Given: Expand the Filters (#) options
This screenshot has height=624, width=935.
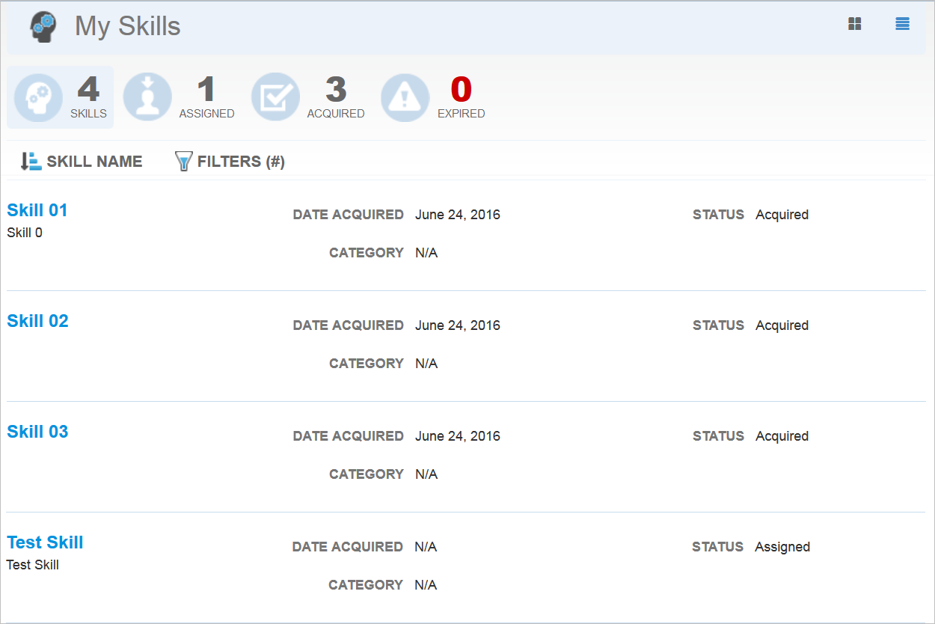Looking at the screenshot, I should click(x=241, y=162).
